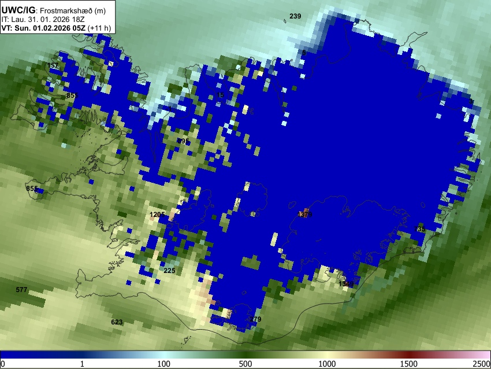Click the 279 value on the map

[255, 319]
